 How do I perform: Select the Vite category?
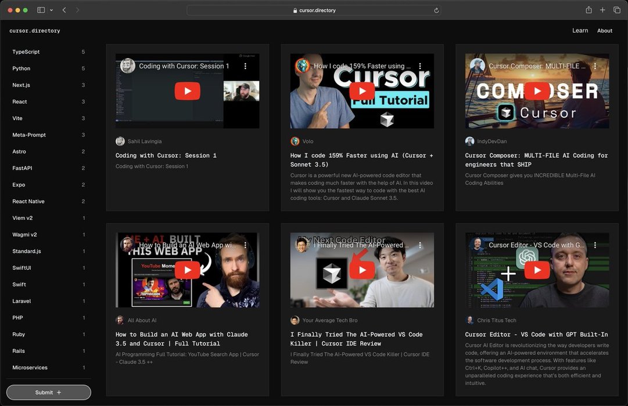[x=48, y=118]
